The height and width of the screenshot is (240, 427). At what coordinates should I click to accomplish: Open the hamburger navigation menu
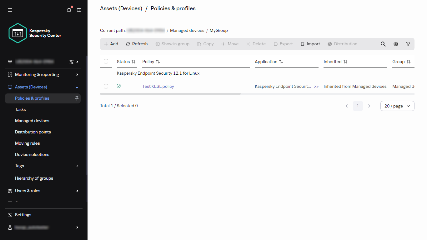[x=10, y=10]
